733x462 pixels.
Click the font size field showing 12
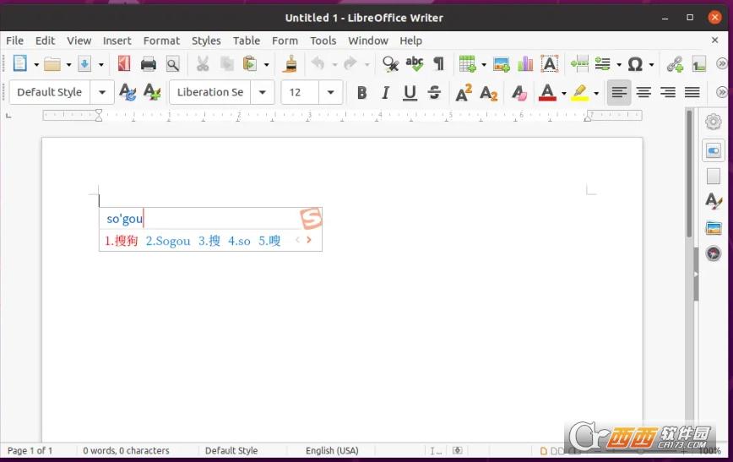point(300,92)
